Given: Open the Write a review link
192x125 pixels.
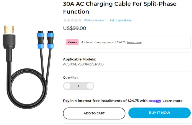Looking at the screenshot, I should click(94, 20).
